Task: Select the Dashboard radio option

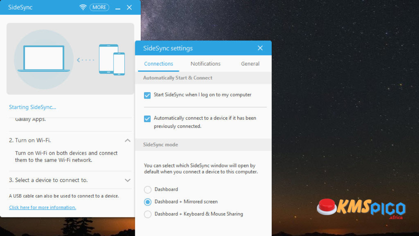Action: [148, 189]
